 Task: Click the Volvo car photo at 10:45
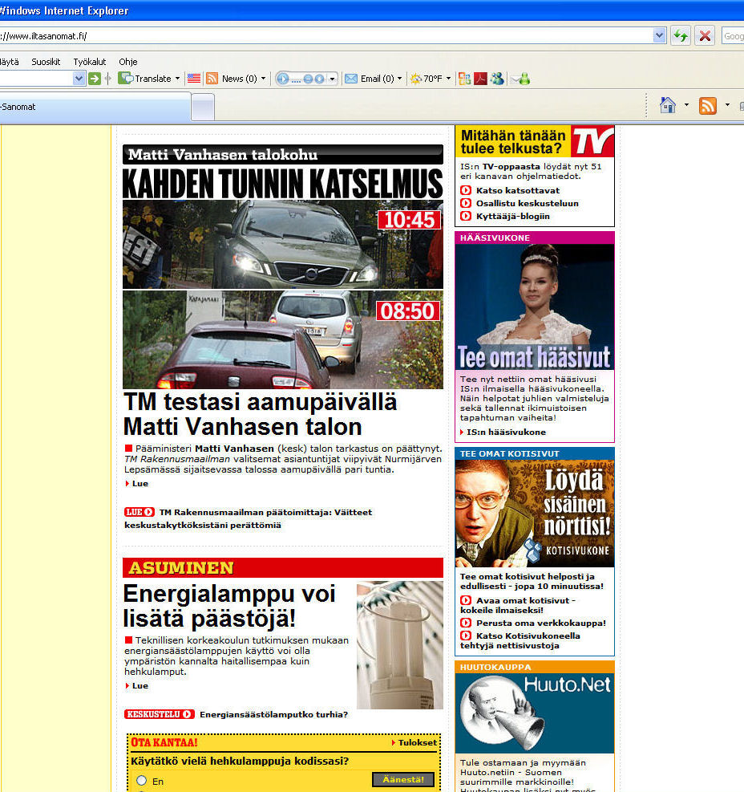point(283,244)
